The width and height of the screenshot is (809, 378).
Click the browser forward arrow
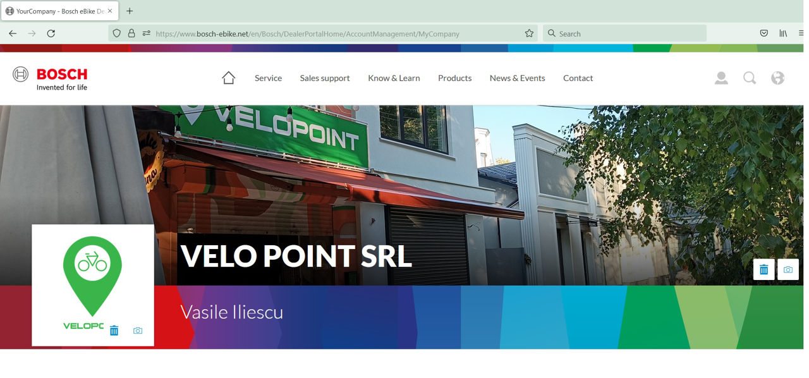coord(32,34)
